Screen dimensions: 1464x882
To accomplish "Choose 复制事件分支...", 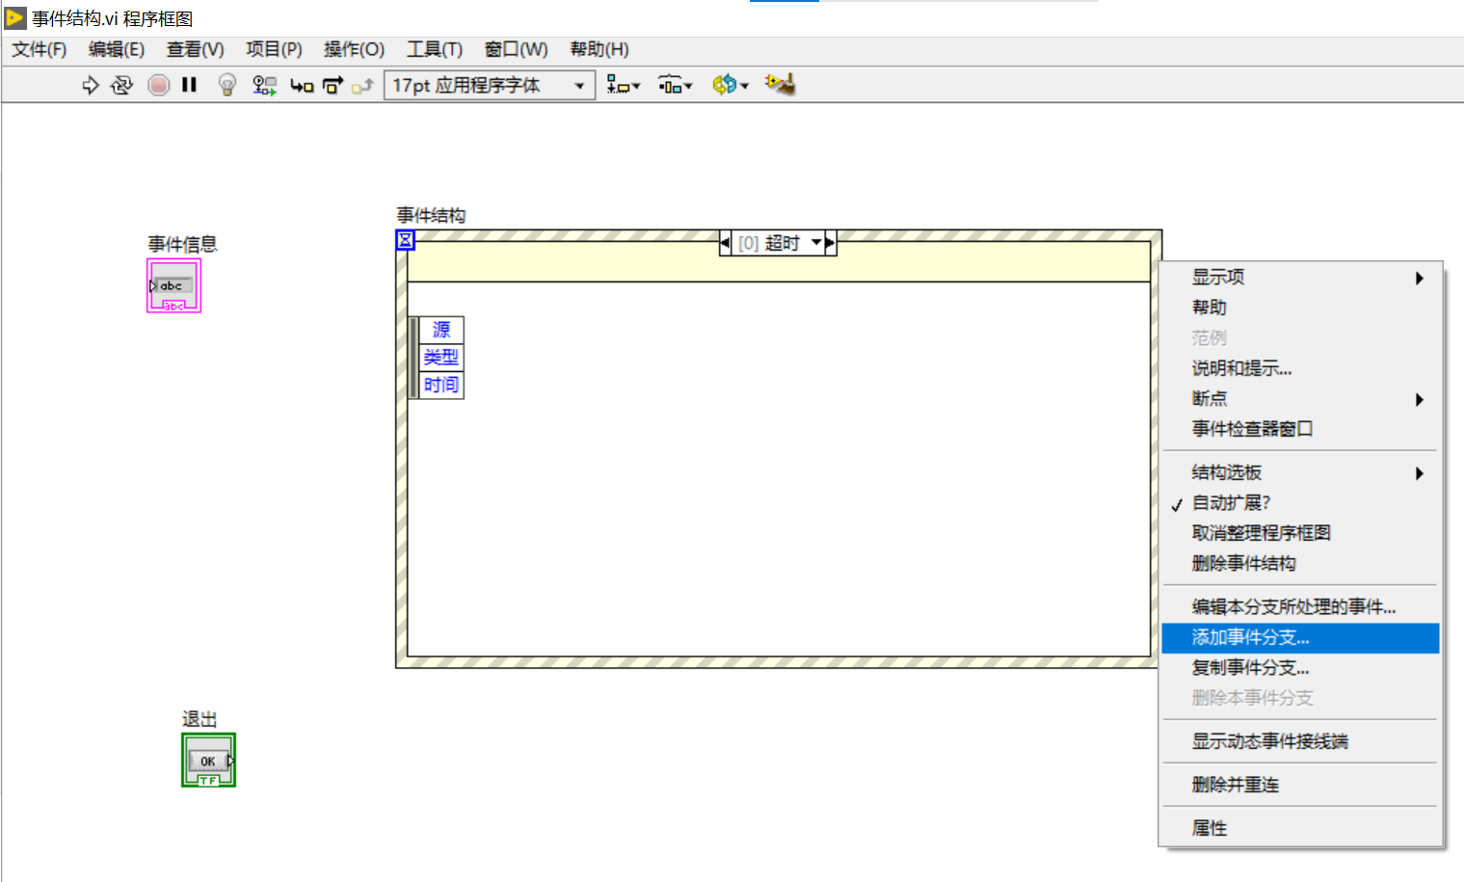I will coord(1300,668).
